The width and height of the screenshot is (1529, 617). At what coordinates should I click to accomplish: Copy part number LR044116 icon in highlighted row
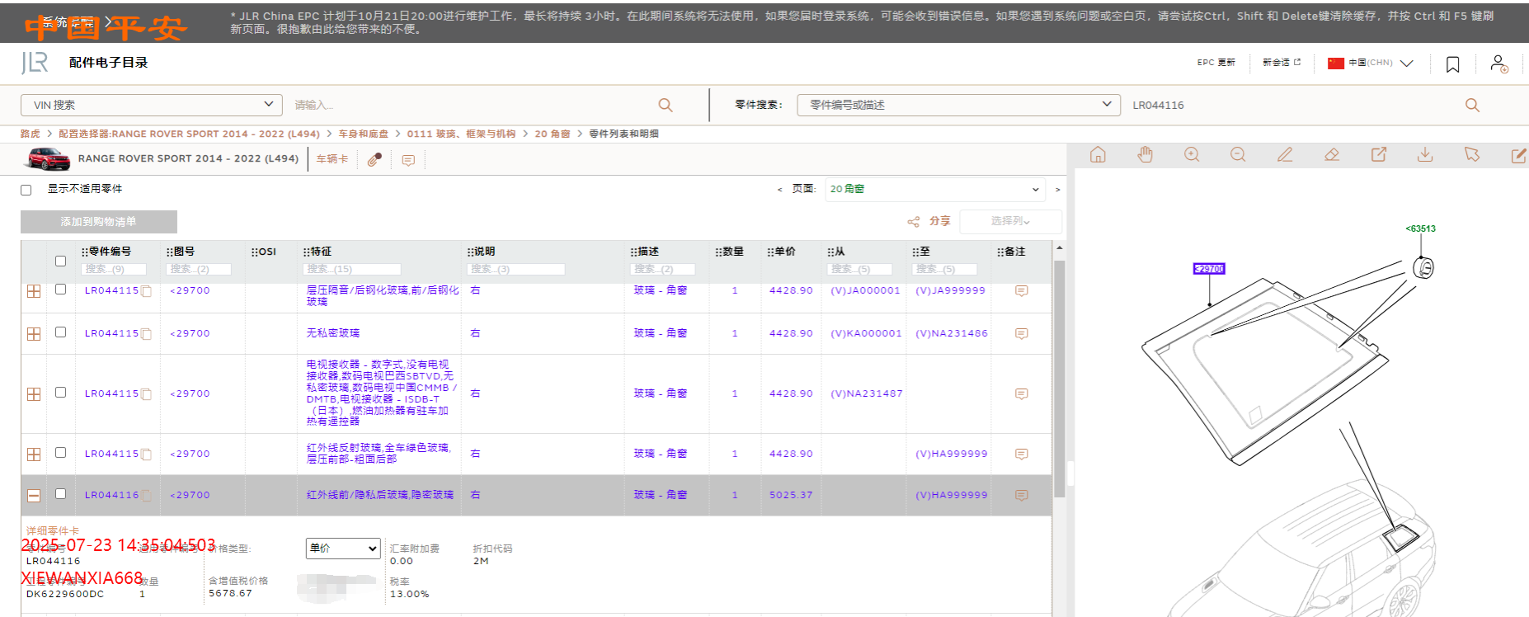[146, 496]
